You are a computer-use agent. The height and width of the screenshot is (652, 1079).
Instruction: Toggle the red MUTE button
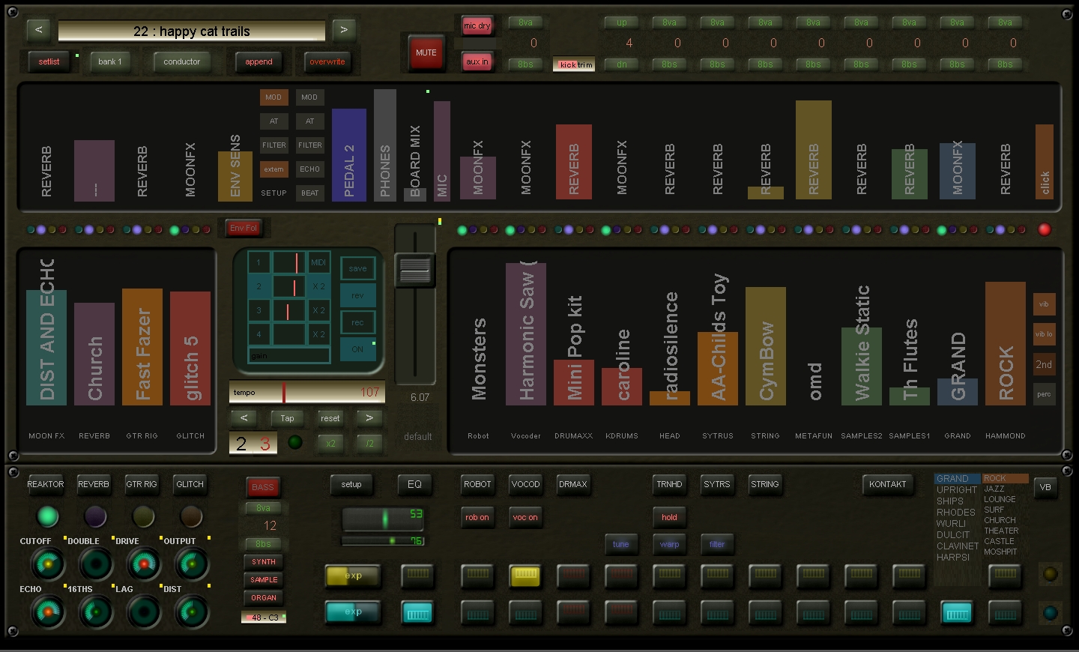pyautogui.click(x=426, y=53)
